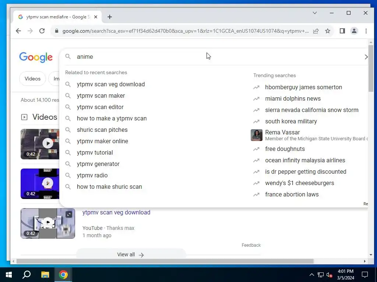The height and width of the screenshot is (282, 377).
Task: Click the trending arrow icon beside free doughnuts
Action: pyautogui.click(x=256, y=149)
